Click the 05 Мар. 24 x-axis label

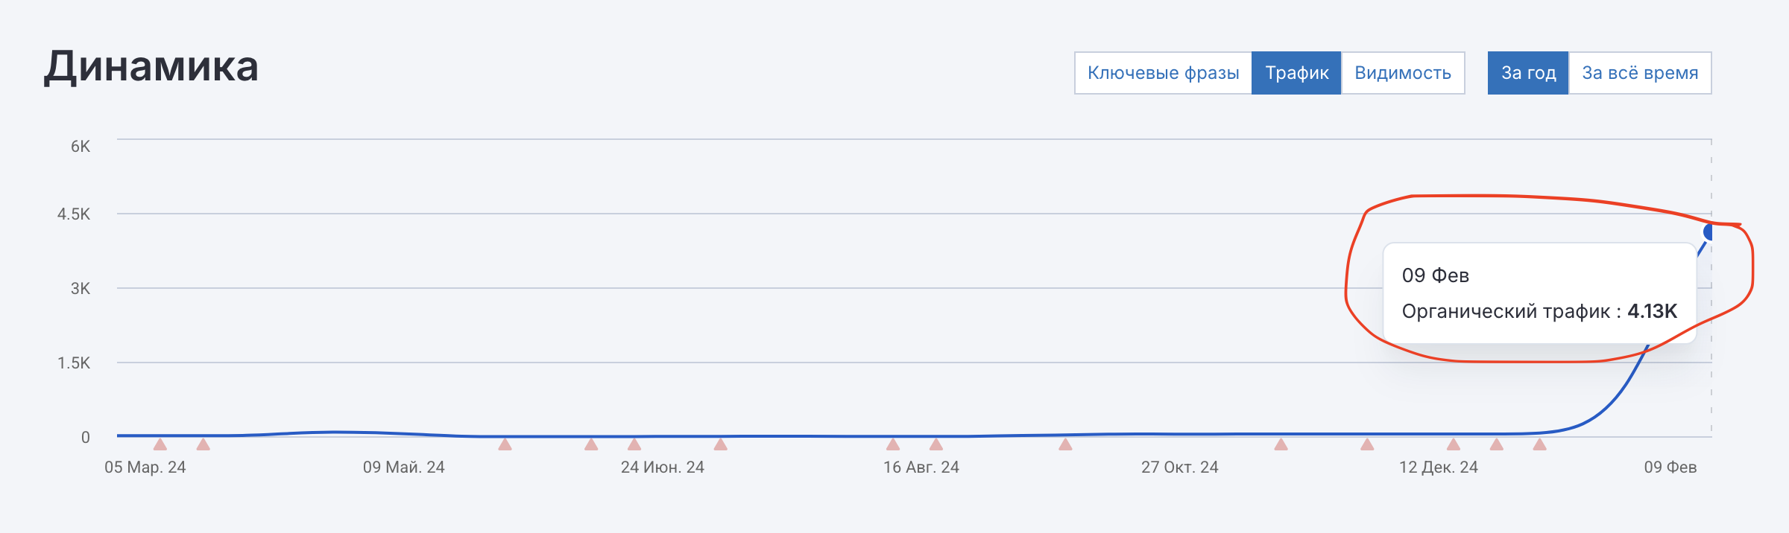tap(145, 467)
